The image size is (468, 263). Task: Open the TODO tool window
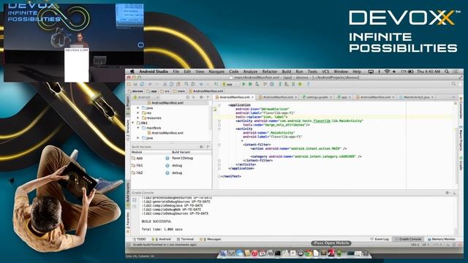point(140,239)
